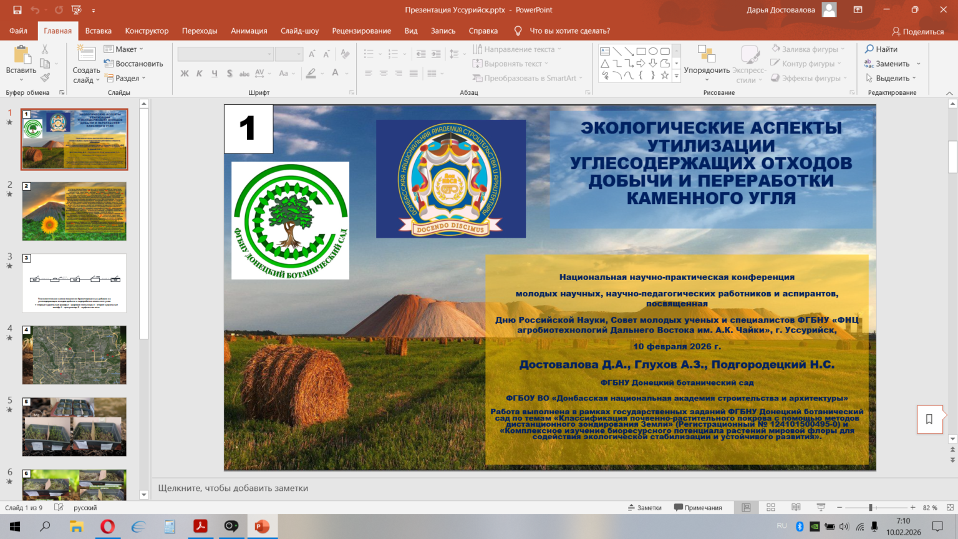Expand the Макет layout dropdown
This screenshot has height=539, width=958.
pos(125,49)
